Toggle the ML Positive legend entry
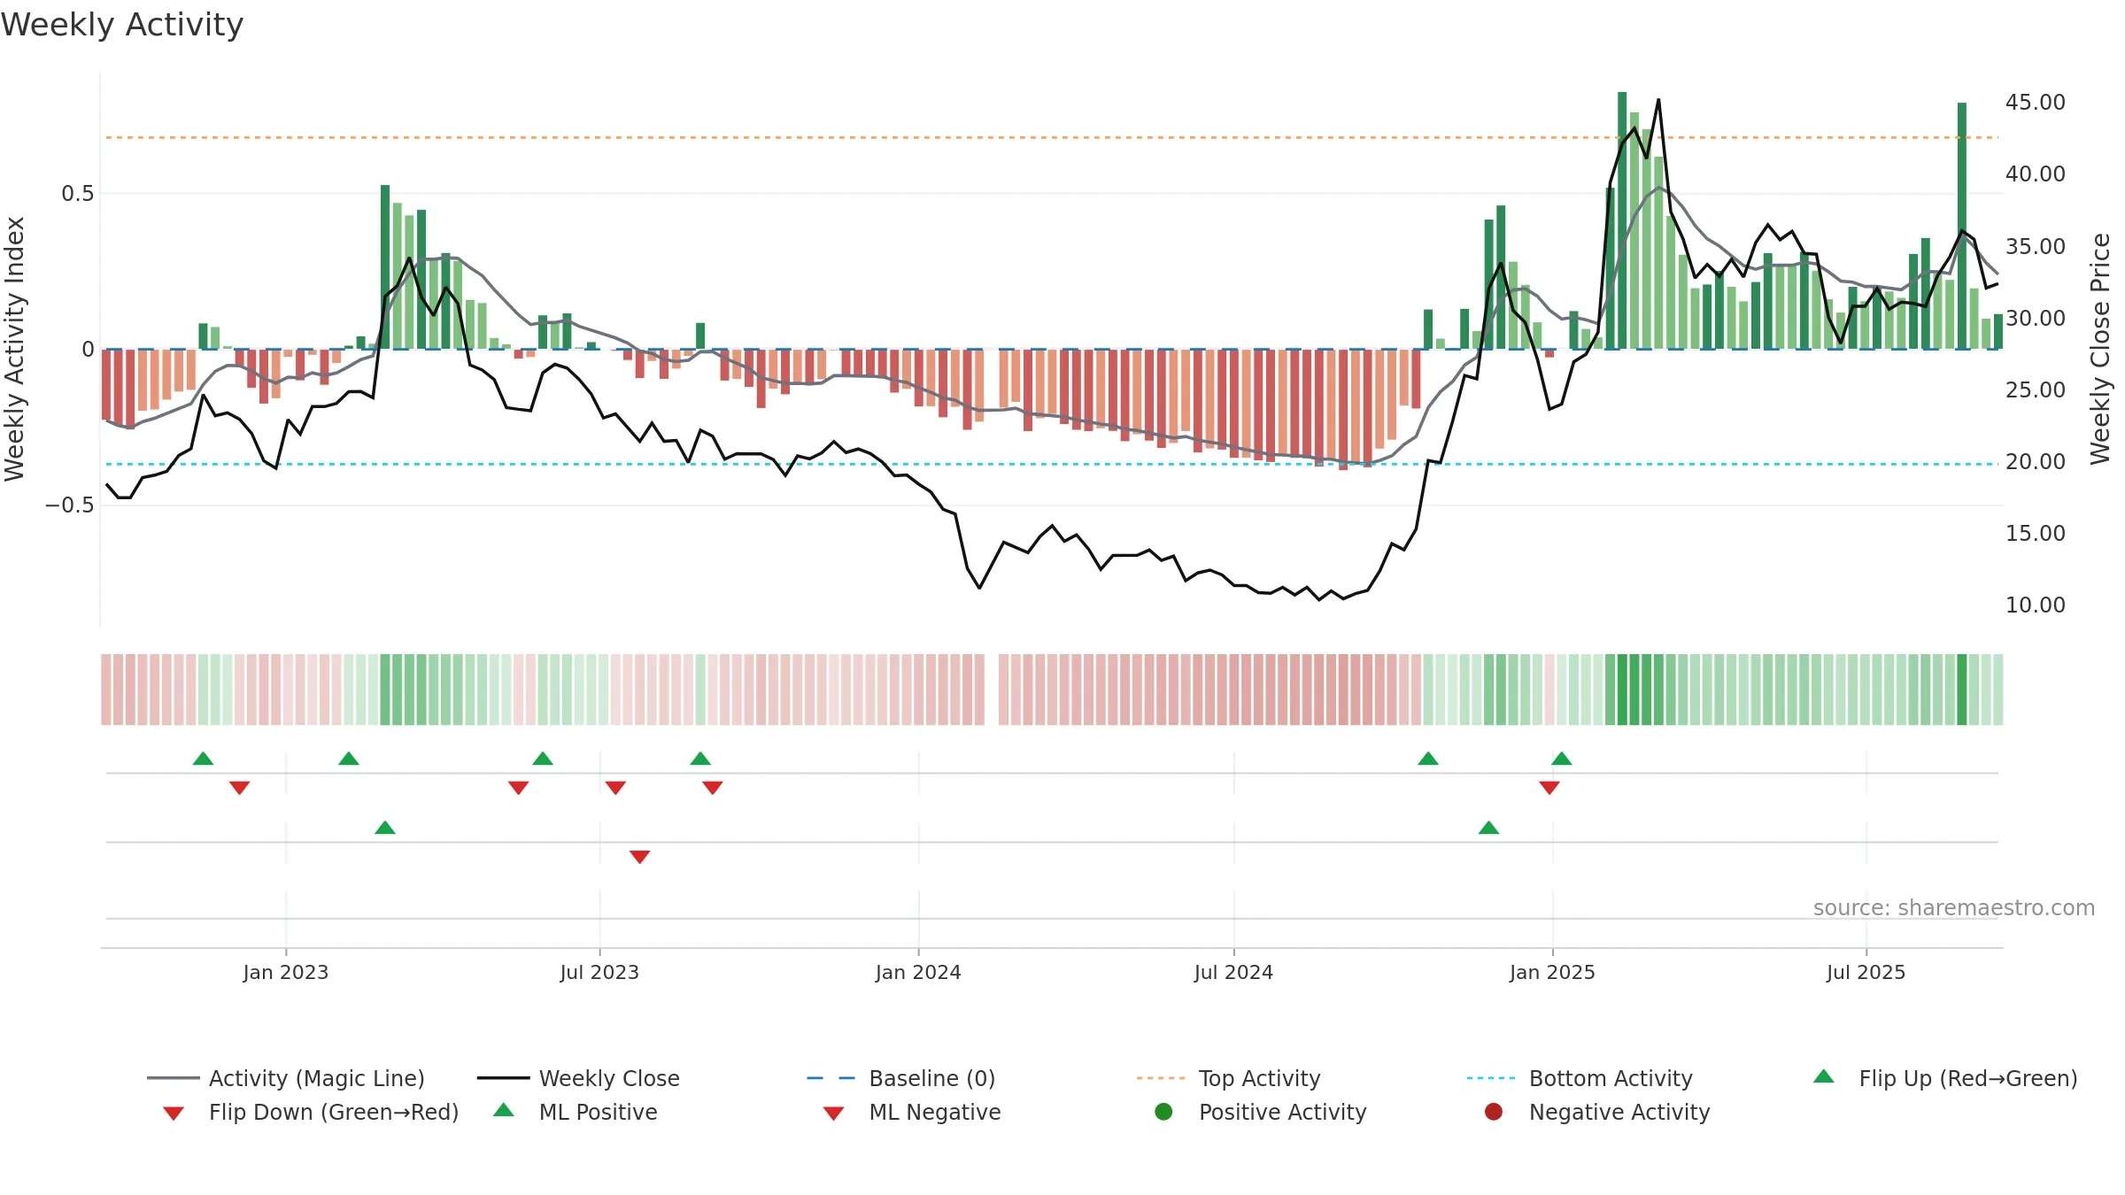The height and width of the screenshot is (1195, 2125). (576, 1112)
